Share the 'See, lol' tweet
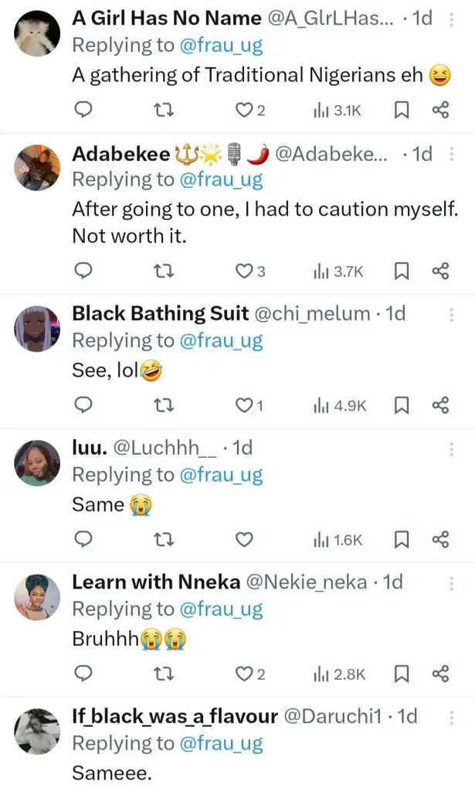The height and width of the screenshot is (792, 475). [440, 405]
